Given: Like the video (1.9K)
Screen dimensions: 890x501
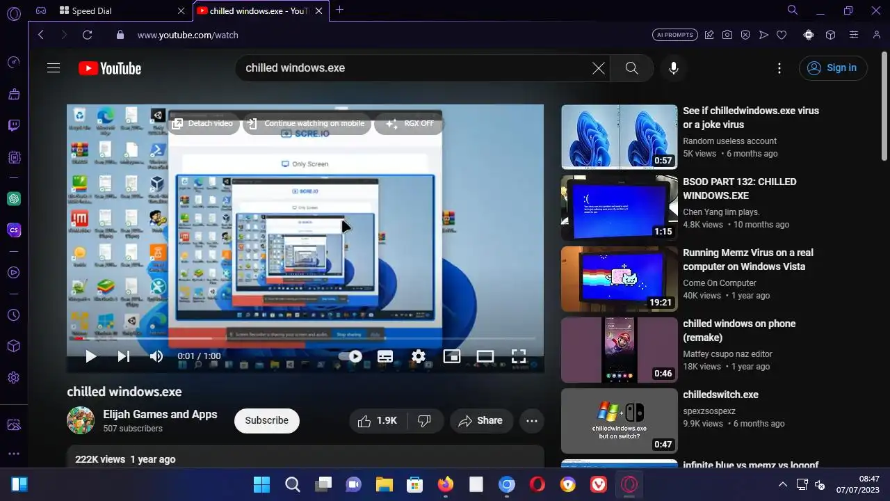Looking at the screenshot, I should tap(378, 420).
